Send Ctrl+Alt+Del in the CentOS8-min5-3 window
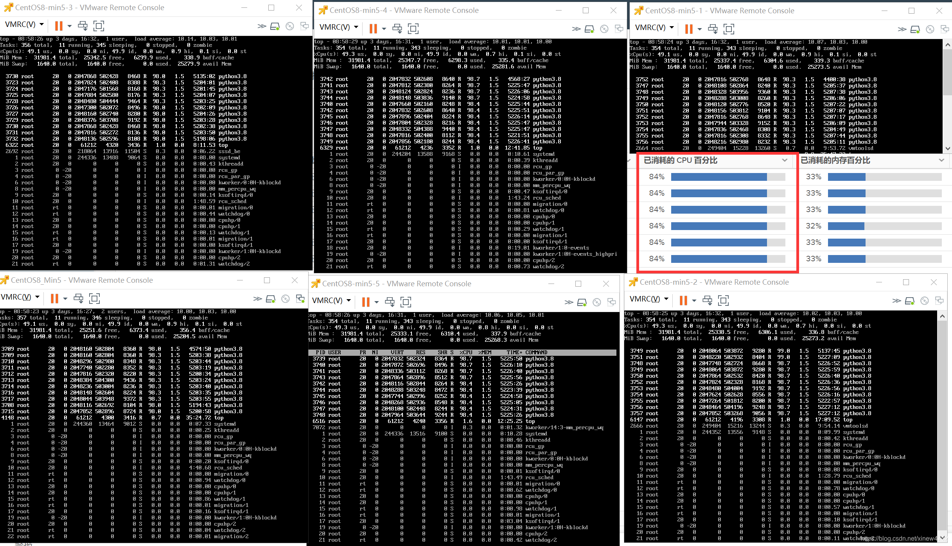The width and height of the screenshot is (952, 546). [x=83, y=26]
